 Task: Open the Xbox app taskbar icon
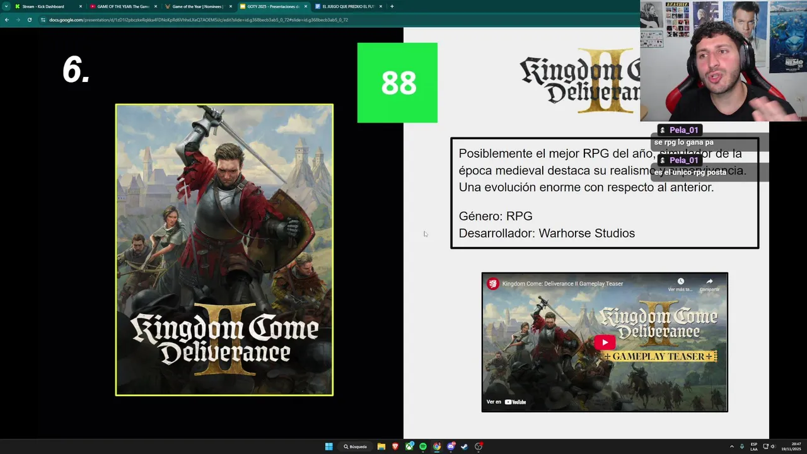click(x=409, y=446)
